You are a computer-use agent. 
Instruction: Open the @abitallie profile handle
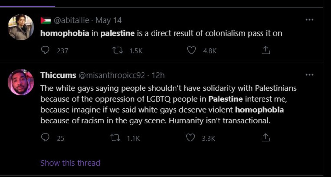tap(71, 20)
